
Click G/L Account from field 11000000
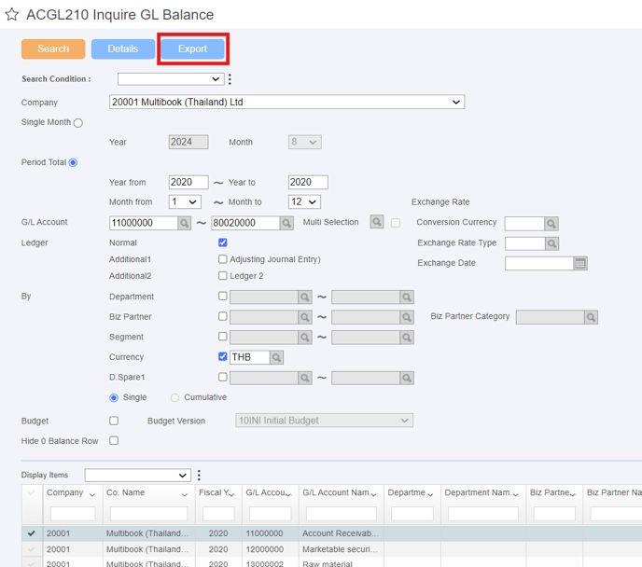[x=144, y=223]
